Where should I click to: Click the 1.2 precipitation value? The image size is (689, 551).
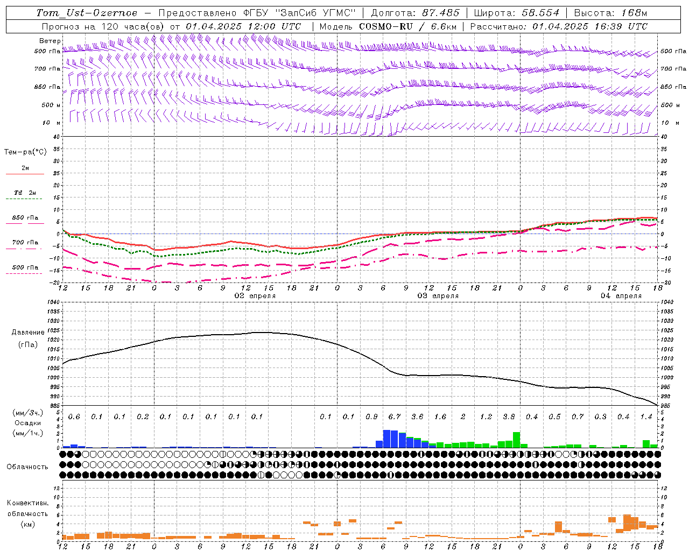click(486, 417)
